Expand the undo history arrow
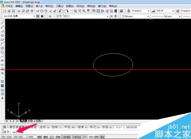 [x=64, y=11]
